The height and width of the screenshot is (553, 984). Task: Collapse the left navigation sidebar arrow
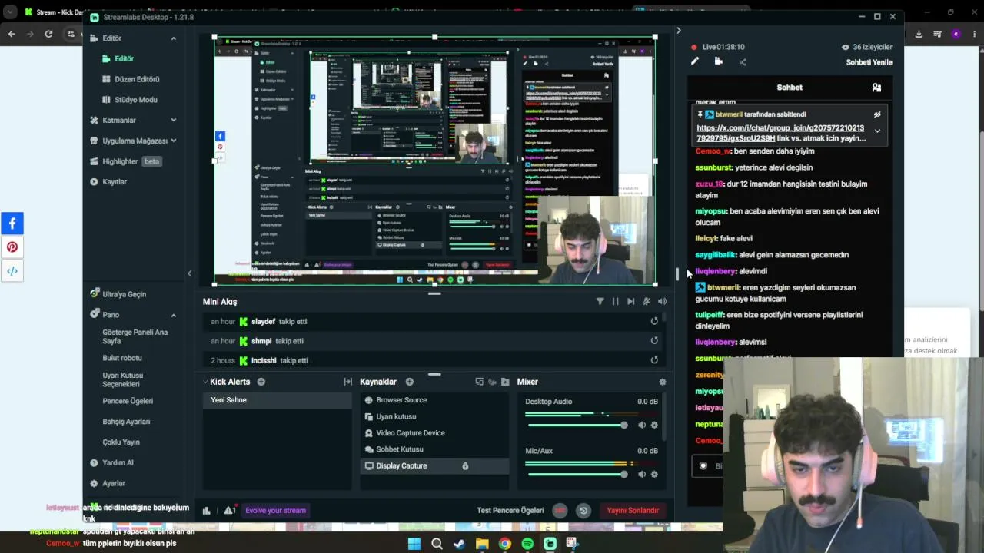[x=189, y=273]
